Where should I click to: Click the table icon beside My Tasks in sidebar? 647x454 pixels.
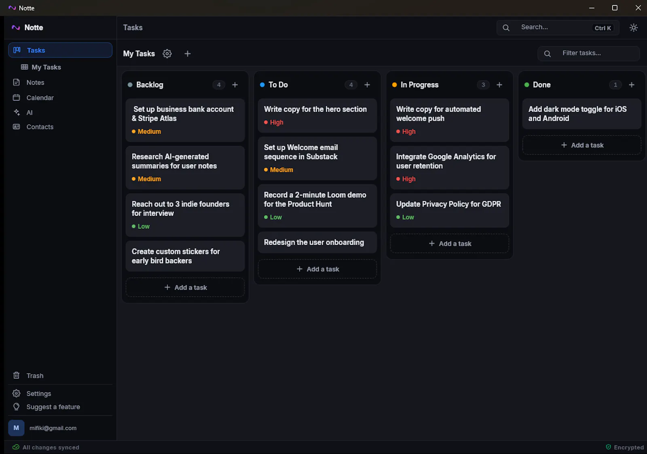(x=25, y=67)
